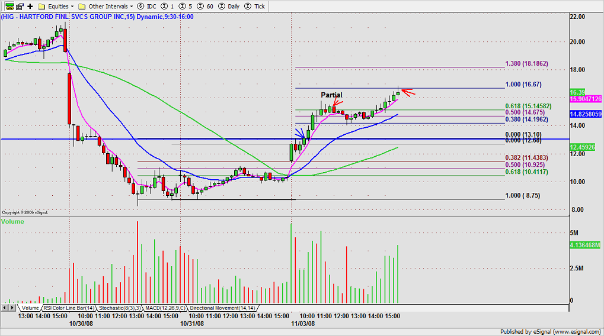
Task: Open the MACD(12,26,9,C) tab
Action: (x=165, y=308)
